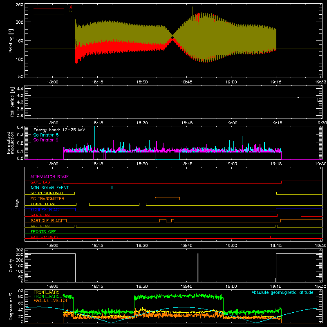Click the 18:00 tick label below quality plot
The height and width of the screenshot is (327, 327).
52,287
